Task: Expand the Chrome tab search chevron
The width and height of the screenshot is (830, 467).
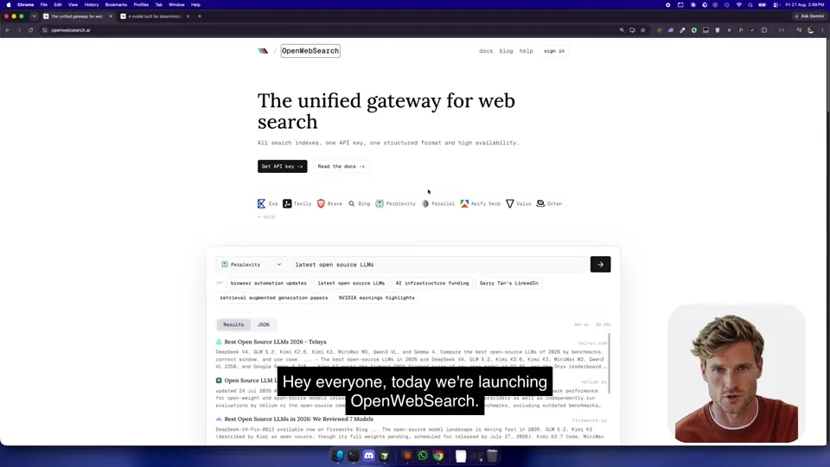Action: (35, 16)
